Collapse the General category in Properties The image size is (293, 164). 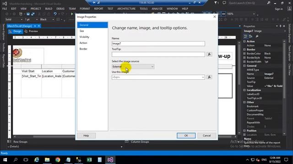click(244, 66)
